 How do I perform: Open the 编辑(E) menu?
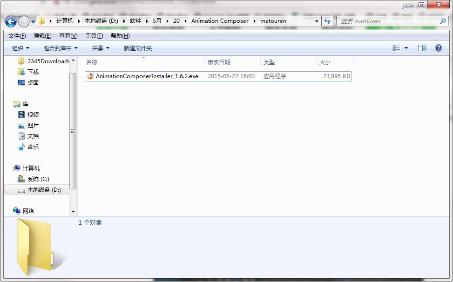point(42,36)
